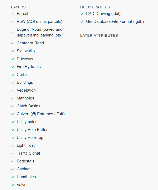The width and height of the screenshot is (158, 190).
Task: Click the checkmark next to Manholes
Action: click(x=13, y=98)
